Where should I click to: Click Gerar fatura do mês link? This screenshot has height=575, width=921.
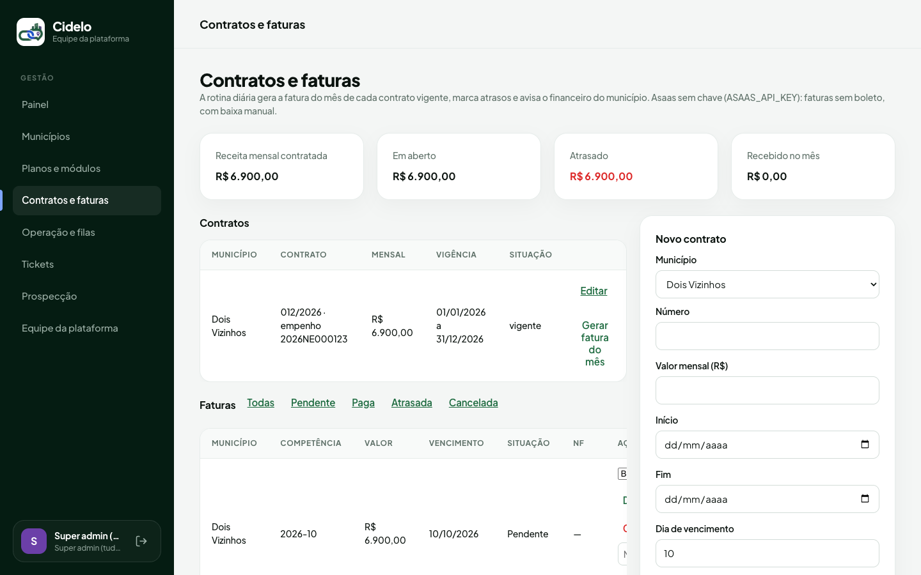[595, 344]
